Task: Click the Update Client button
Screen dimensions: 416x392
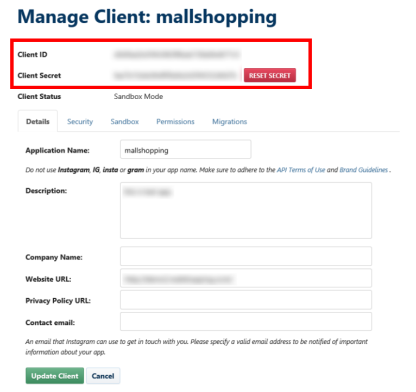Action: click(55, 376)
